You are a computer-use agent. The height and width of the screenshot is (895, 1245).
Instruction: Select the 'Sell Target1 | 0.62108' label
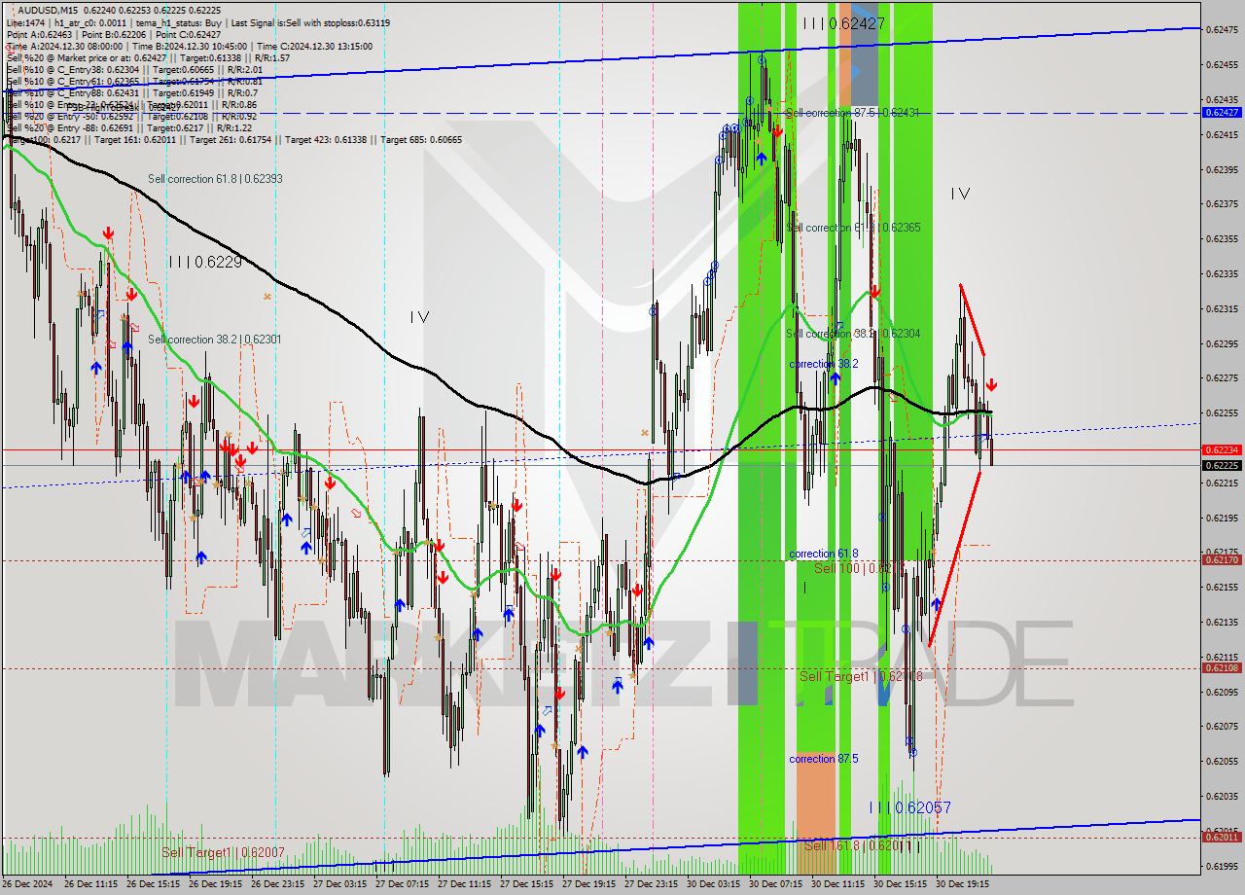(x=861, y=676)
